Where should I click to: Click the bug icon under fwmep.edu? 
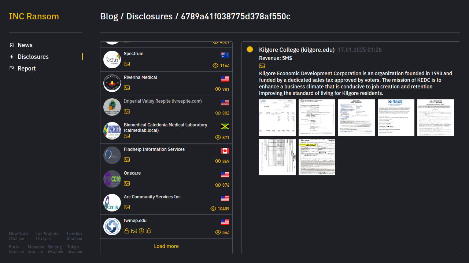coord(149,231)
